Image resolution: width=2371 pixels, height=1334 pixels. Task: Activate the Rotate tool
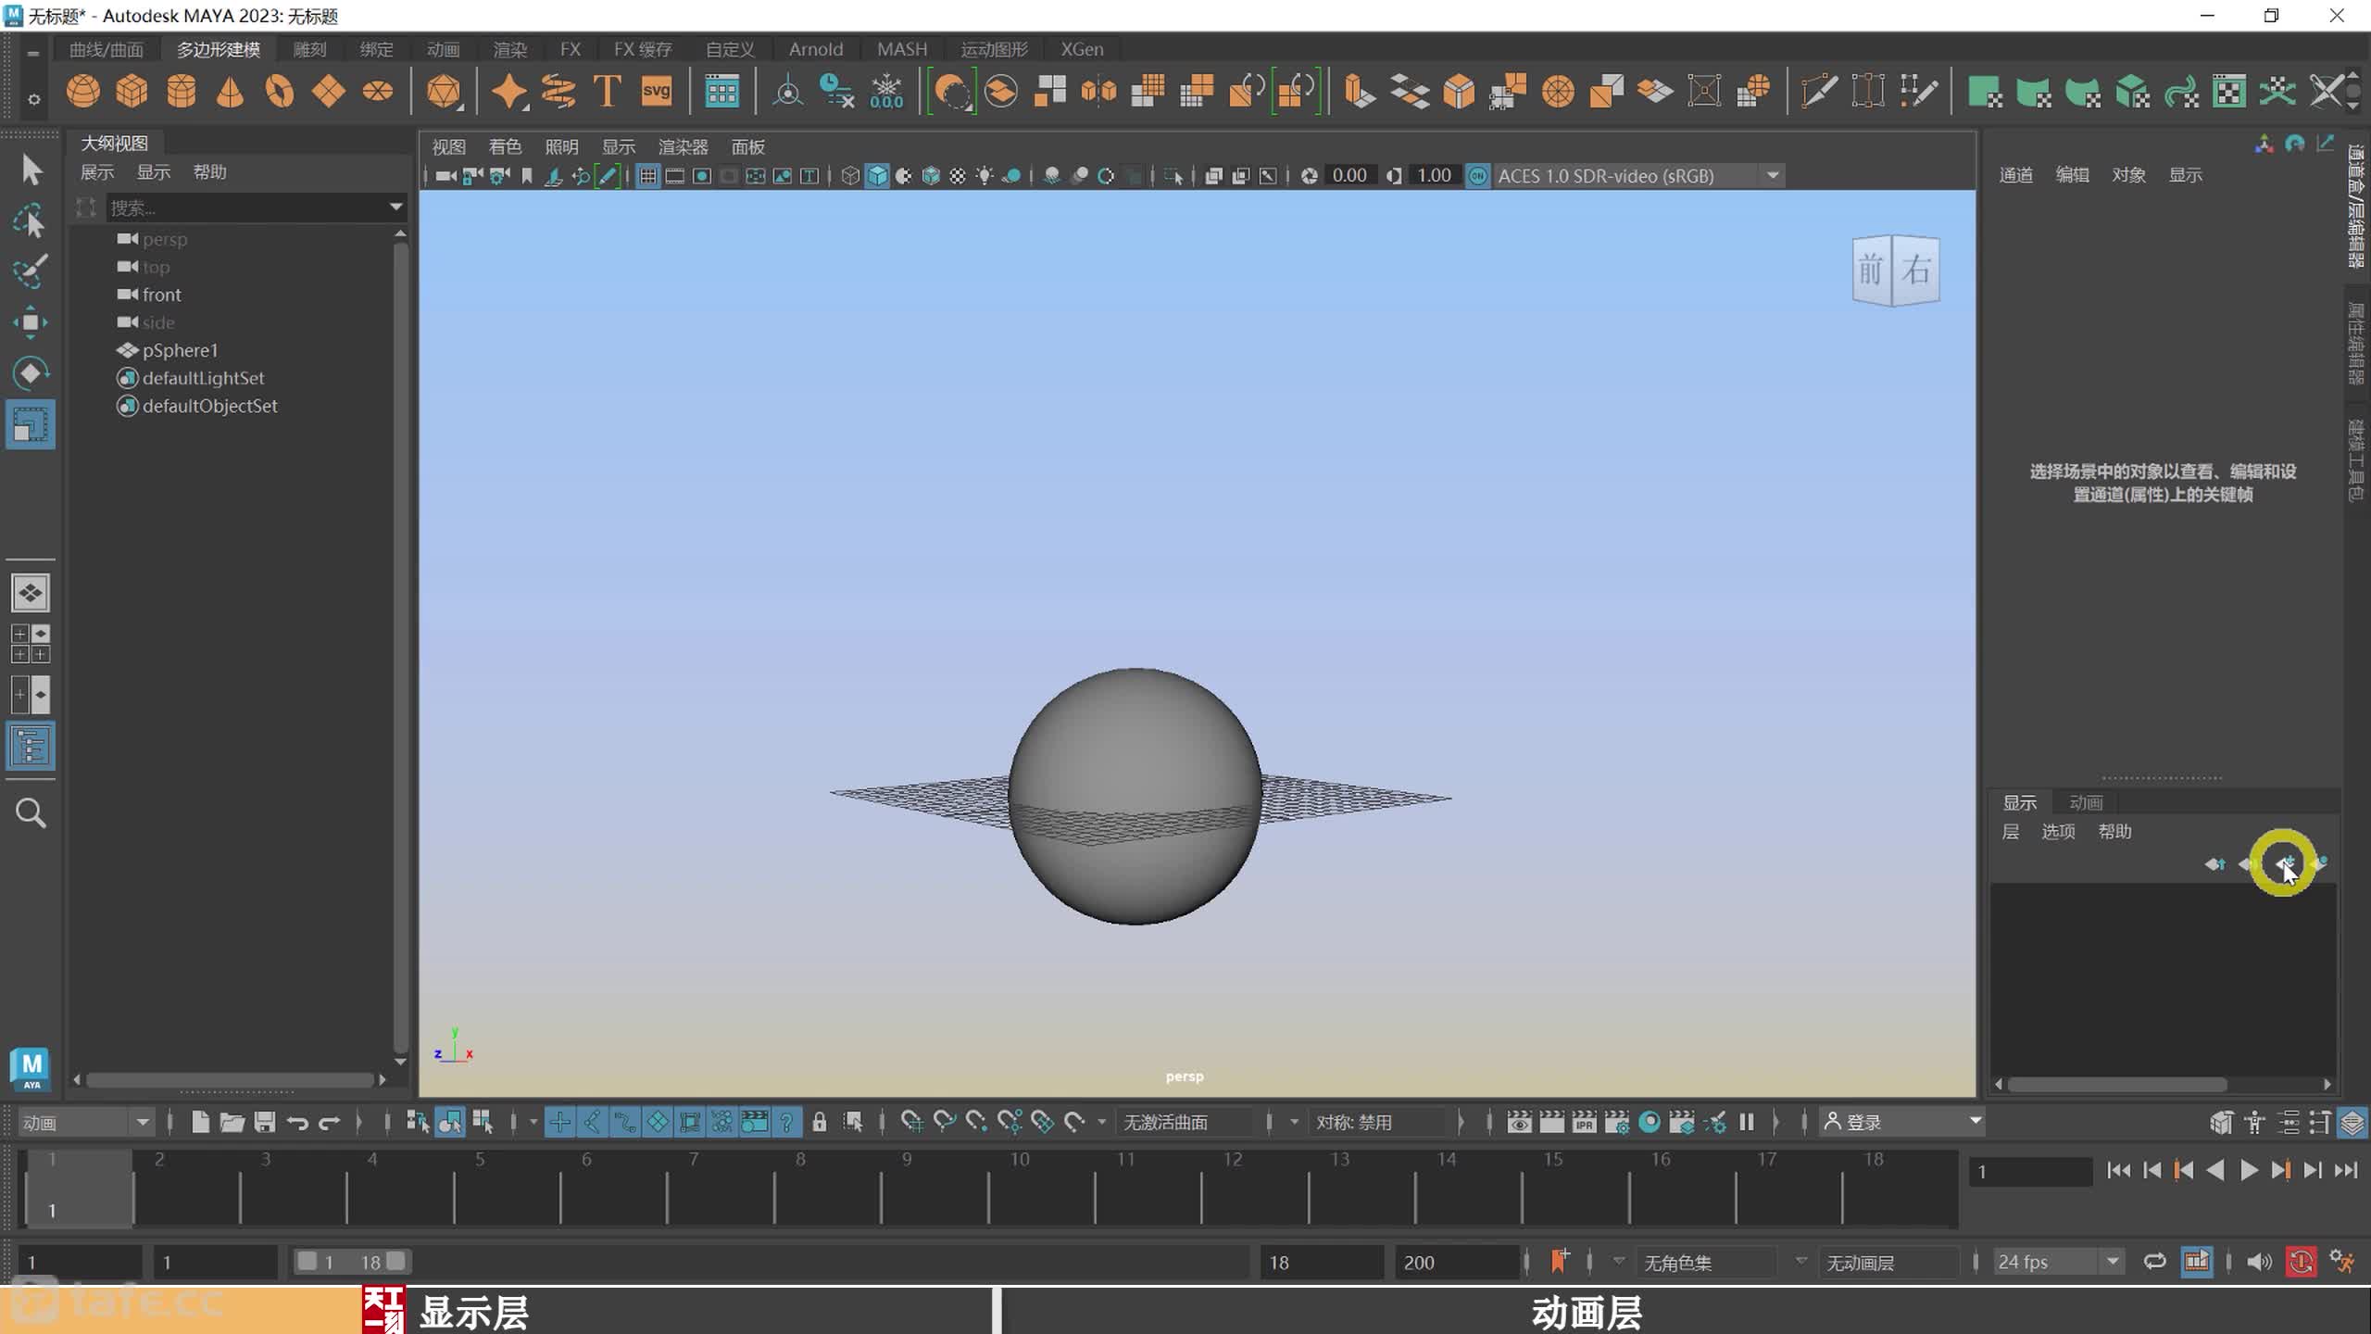(31, 373)
